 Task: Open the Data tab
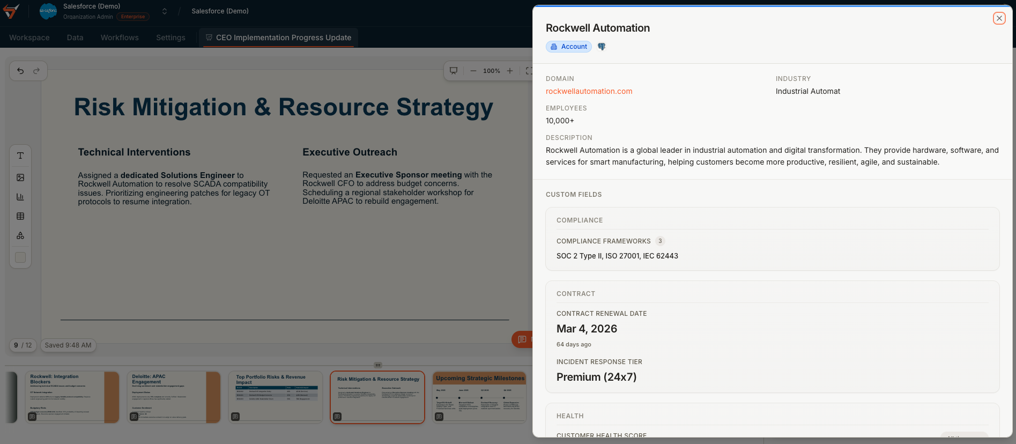click(x=75, y=38)
